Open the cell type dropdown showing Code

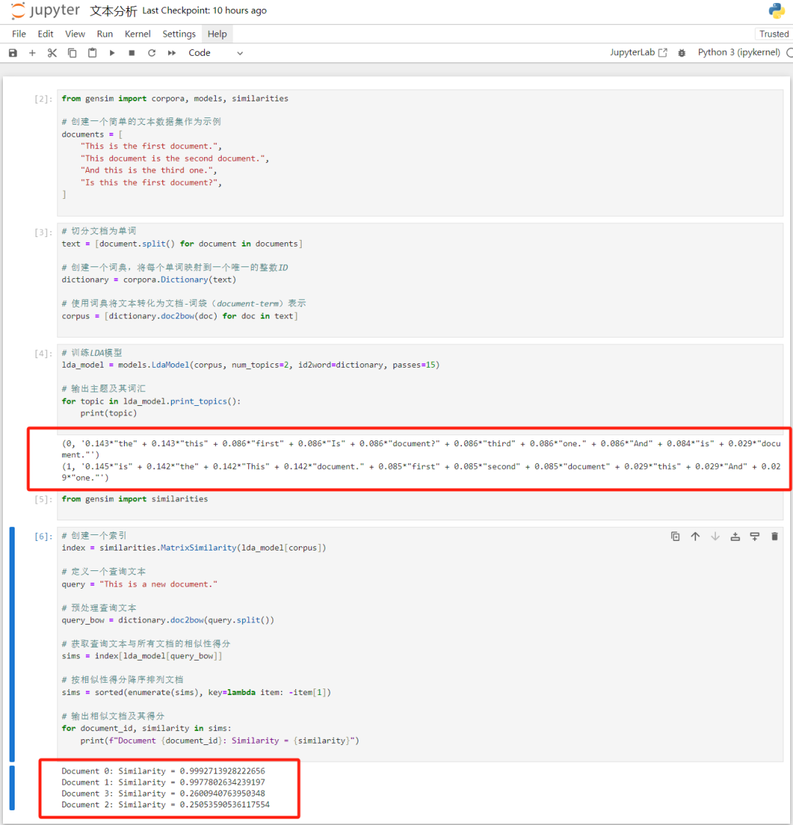click(216, 53)
